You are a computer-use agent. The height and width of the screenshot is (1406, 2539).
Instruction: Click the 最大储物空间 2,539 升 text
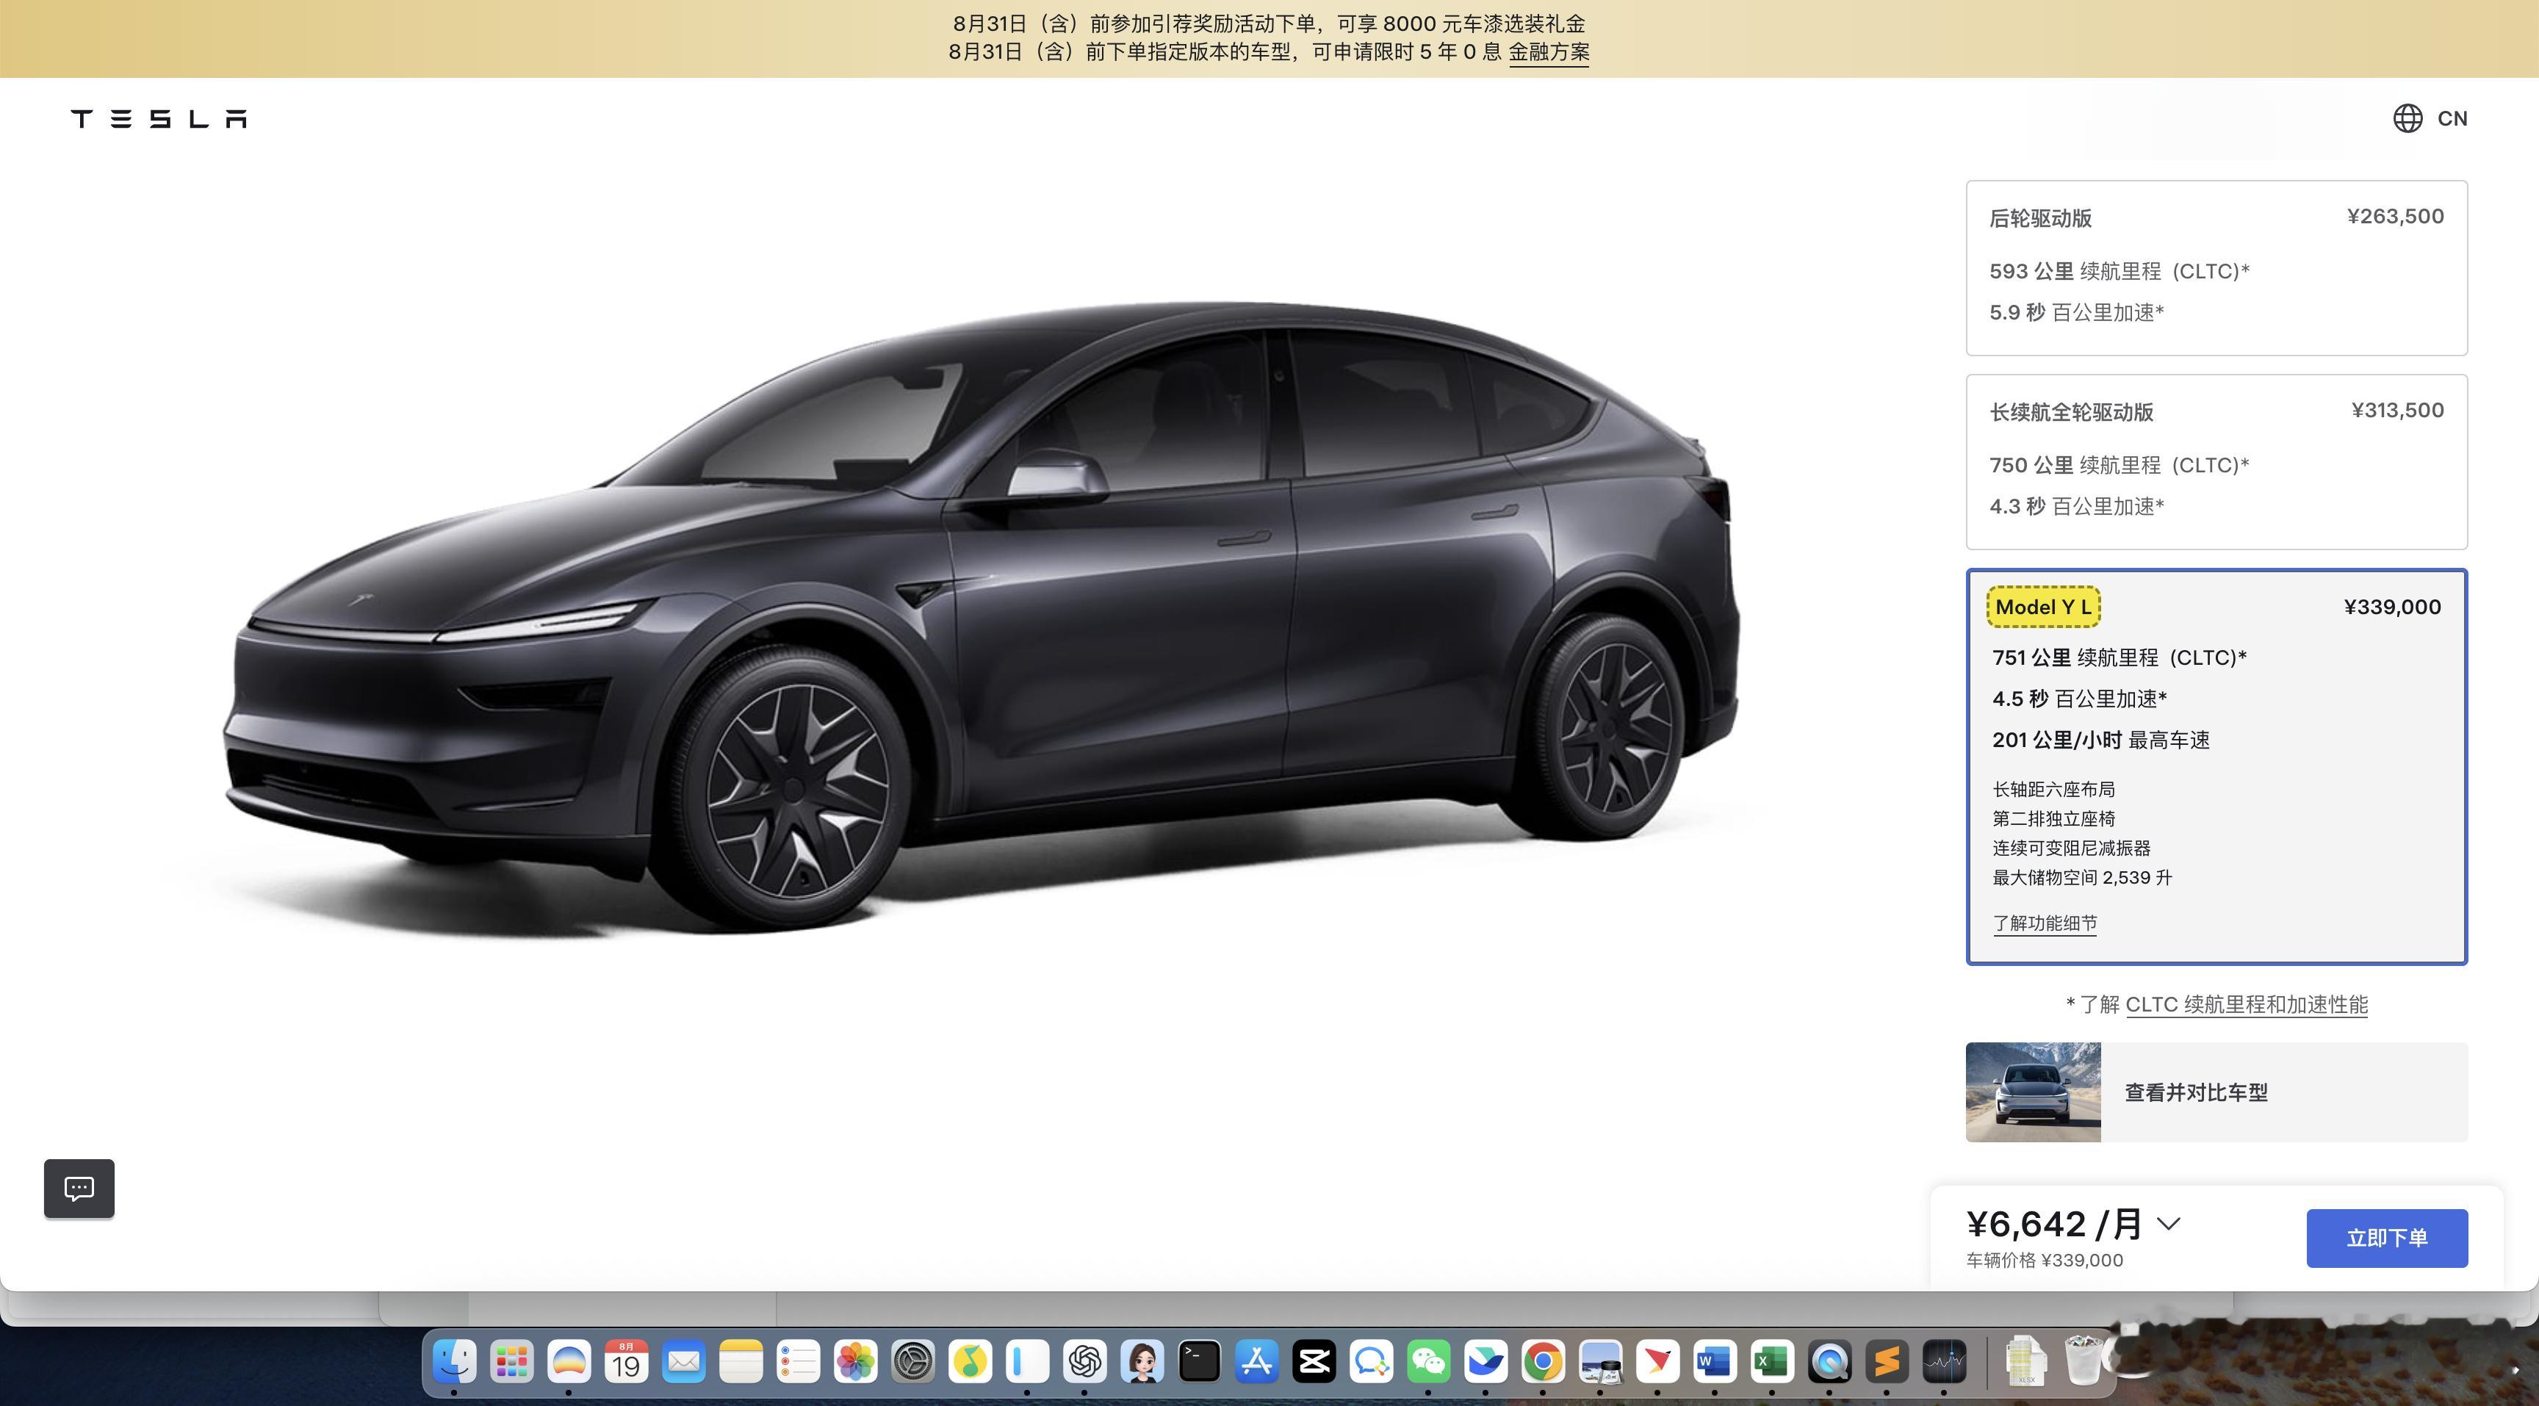coord(2081,878)
